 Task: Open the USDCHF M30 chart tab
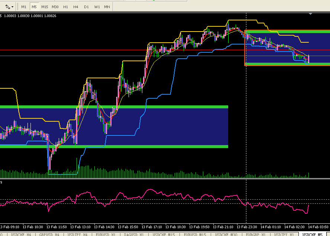(x=226, y=234)
